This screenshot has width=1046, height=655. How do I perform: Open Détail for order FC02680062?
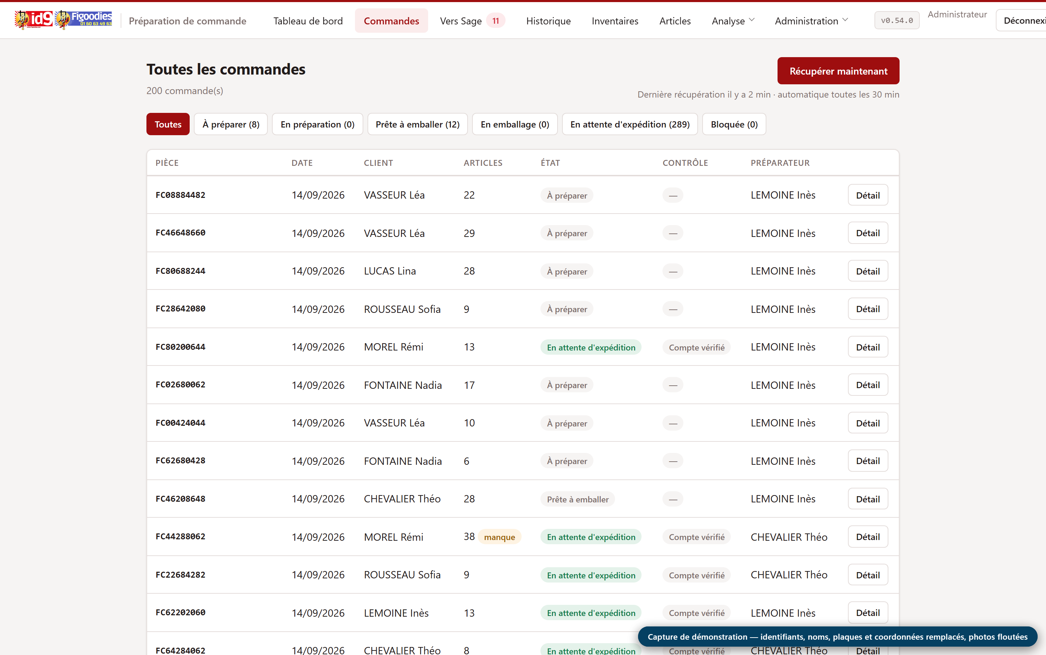click(867, 385)
